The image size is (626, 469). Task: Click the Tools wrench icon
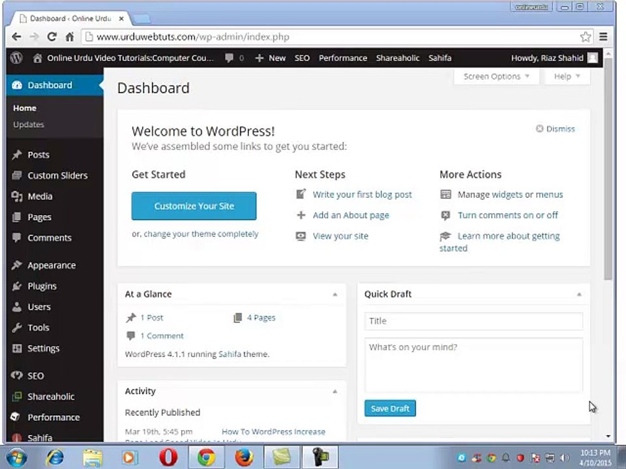[17, 328]
